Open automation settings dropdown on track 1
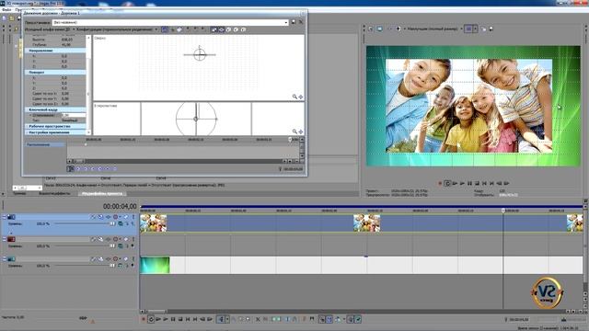 120,217
